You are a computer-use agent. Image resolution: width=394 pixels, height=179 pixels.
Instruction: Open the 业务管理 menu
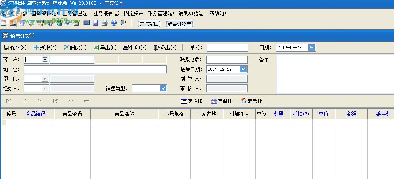click(x=76, y=13)
